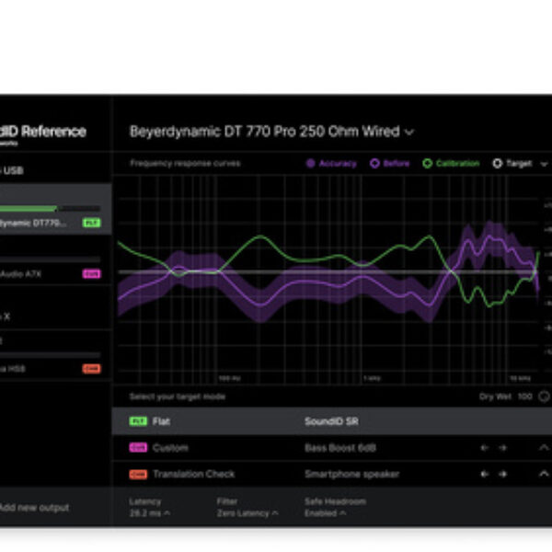Click the Reference logo at top left
Viewport: 552px width, 552px height.
tap(43, 133)
